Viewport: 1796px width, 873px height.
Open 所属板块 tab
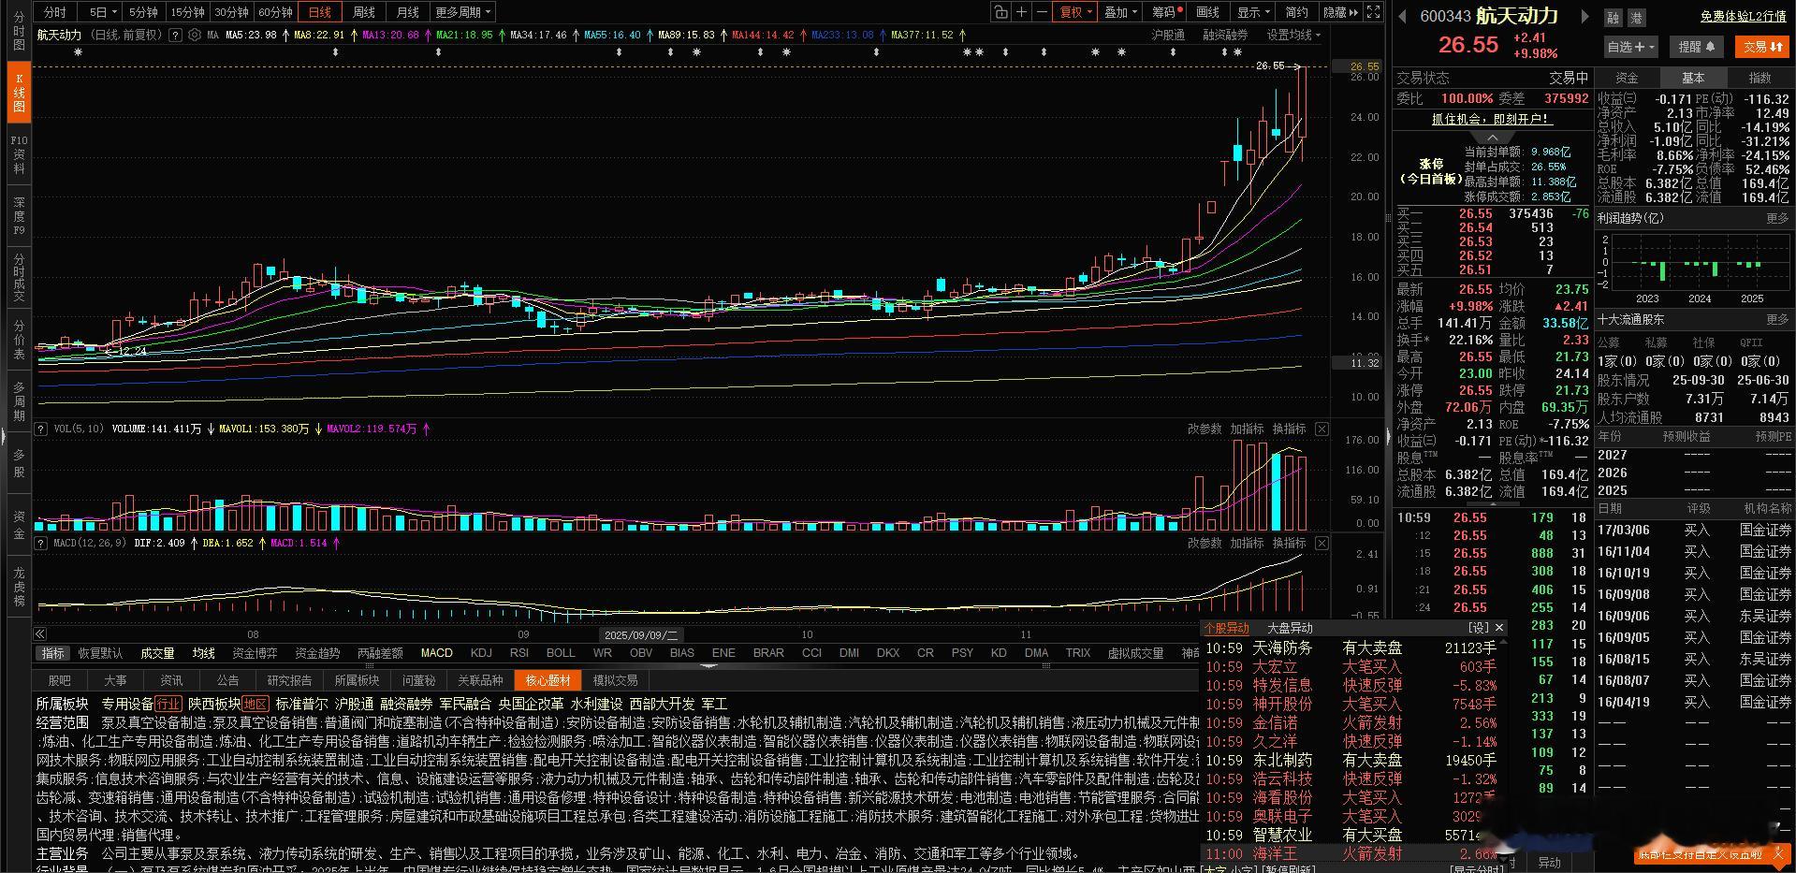coord(357,680)
